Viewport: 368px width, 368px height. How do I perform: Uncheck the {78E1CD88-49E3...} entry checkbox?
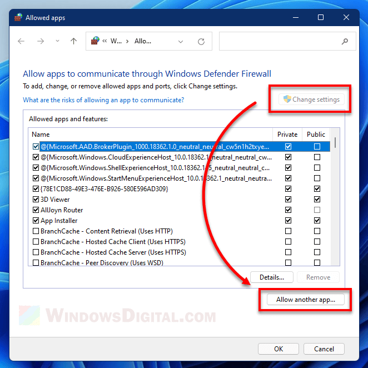(x=36, y=189)
